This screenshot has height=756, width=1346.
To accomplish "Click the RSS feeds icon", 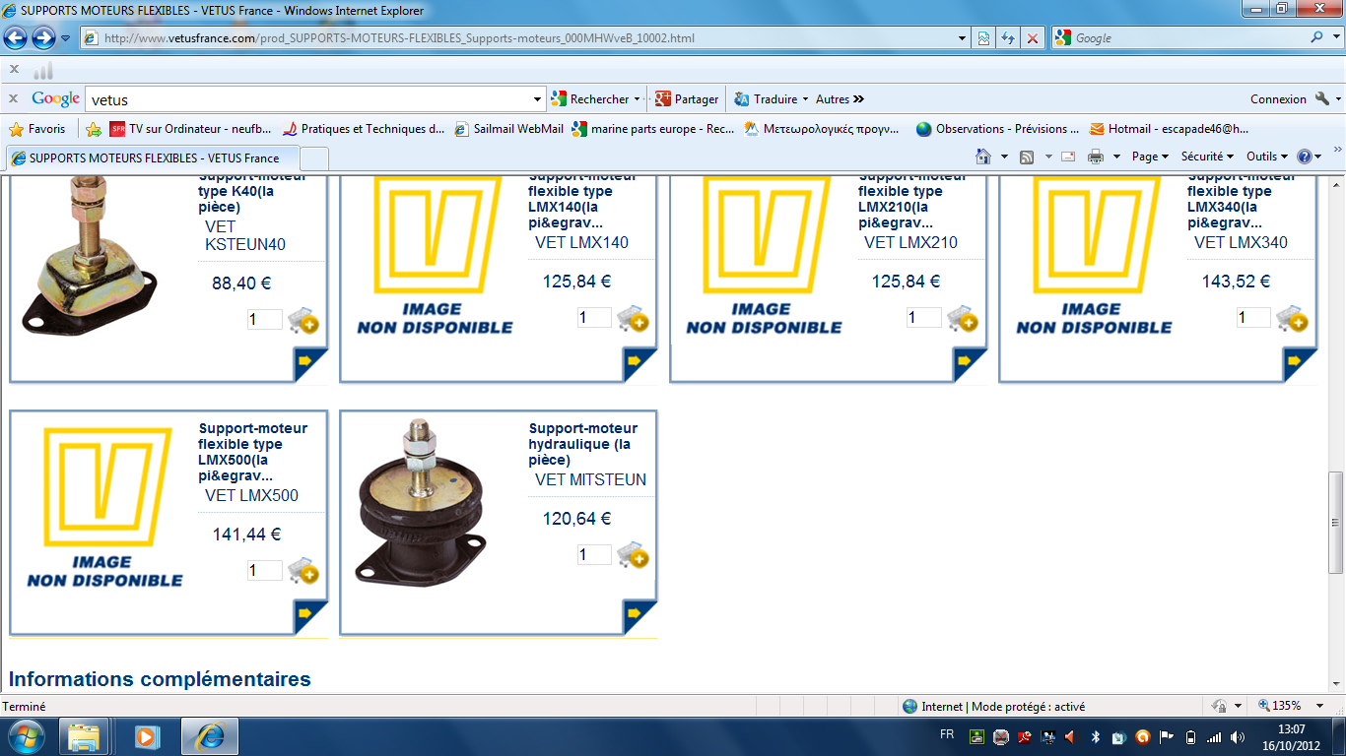I will (1027, 157).
